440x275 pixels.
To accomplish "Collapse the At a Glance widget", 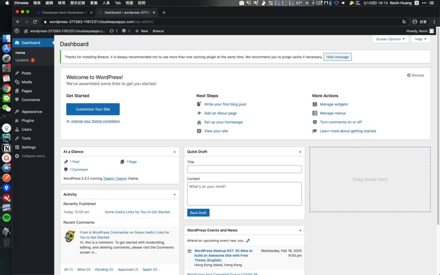I will (174, 152).
